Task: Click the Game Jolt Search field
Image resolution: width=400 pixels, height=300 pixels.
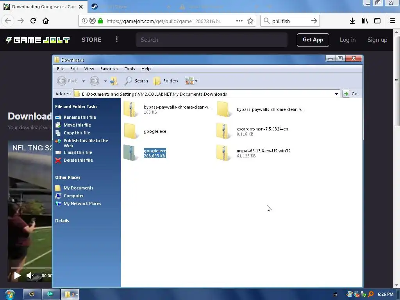Action: [212, 40]
